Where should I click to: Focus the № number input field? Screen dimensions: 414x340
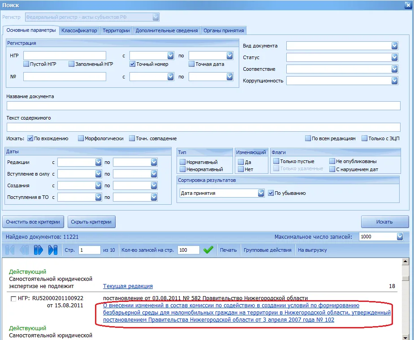tap(65, 77)
